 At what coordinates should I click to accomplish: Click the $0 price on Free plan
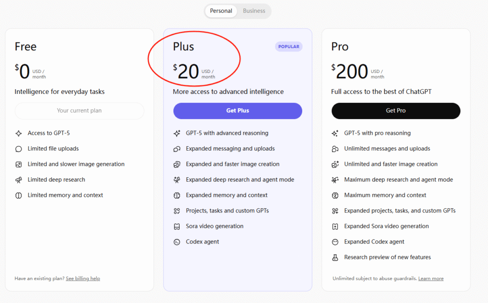pos(22,71)
